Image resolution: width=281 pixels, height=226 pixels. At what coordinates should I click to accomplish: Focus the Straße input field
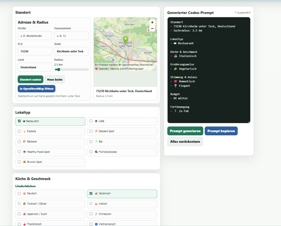tap(35, 36)
